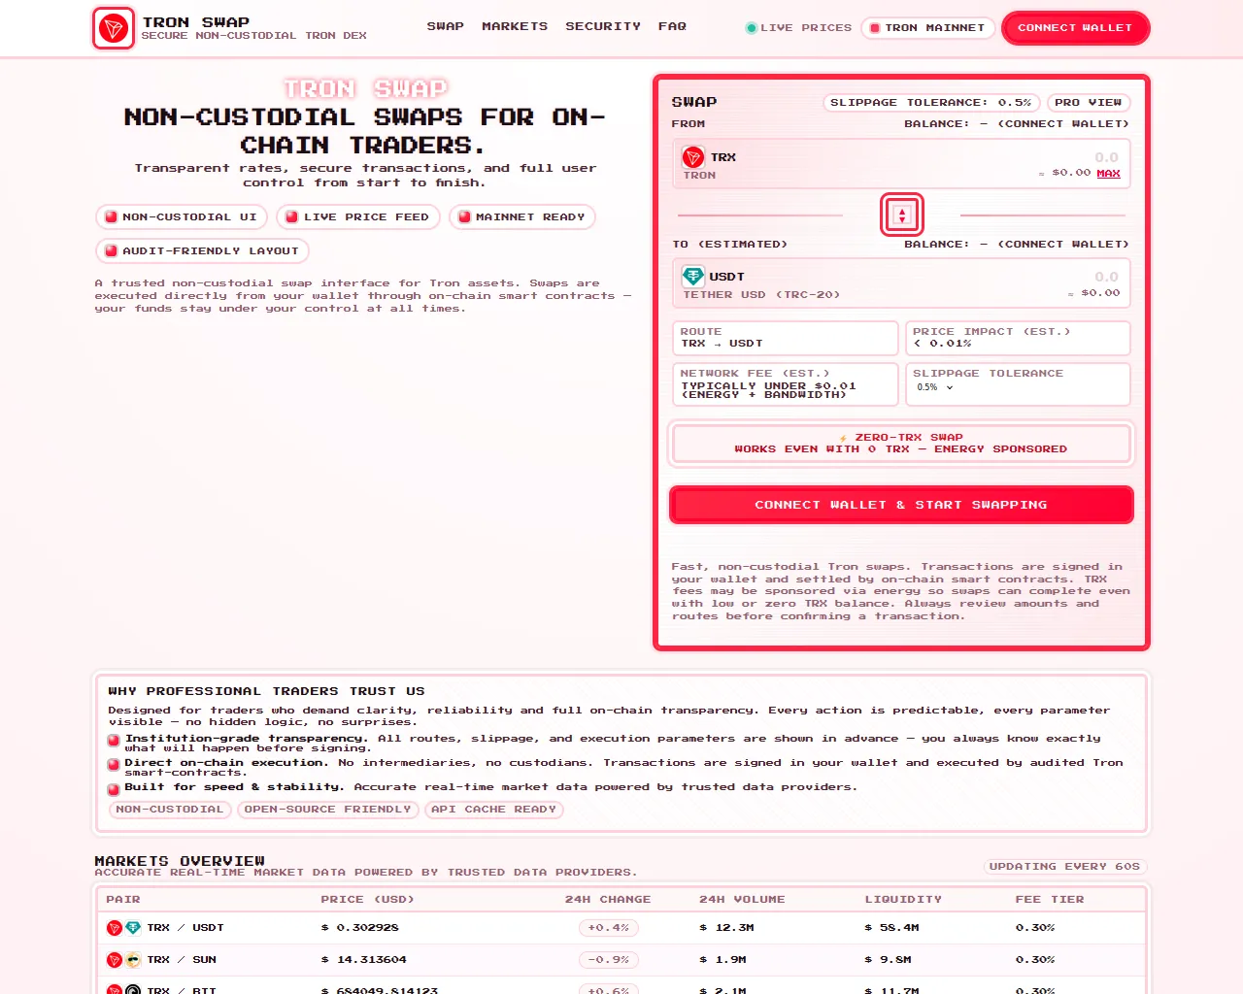
Task: Click the $ 1.9M volume cell
Action: point(722,960)
